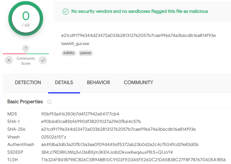Click the SSDEEP hash value
The image size is (231, 164).
(x=107, y=152)
